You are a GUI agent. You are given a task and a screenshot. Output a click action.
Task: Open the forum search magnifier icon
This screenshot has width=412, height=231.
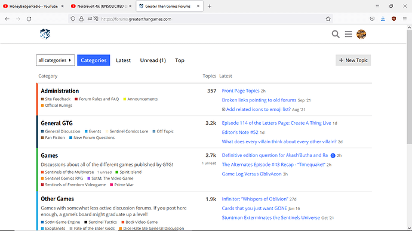tap(336, 34)
